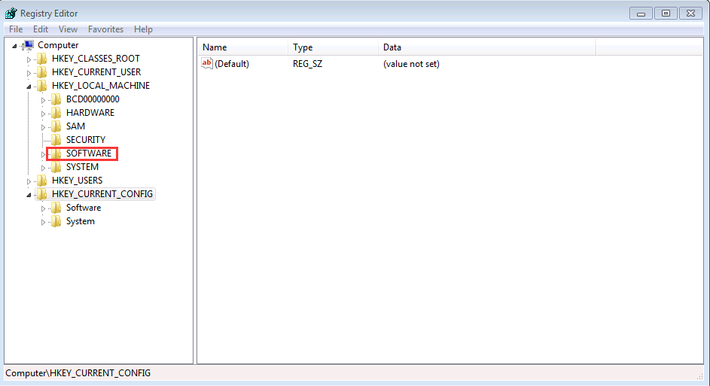710x386 pixels.
Task: Select the HKEY_CURRENT_USER label
Action: 96,72
